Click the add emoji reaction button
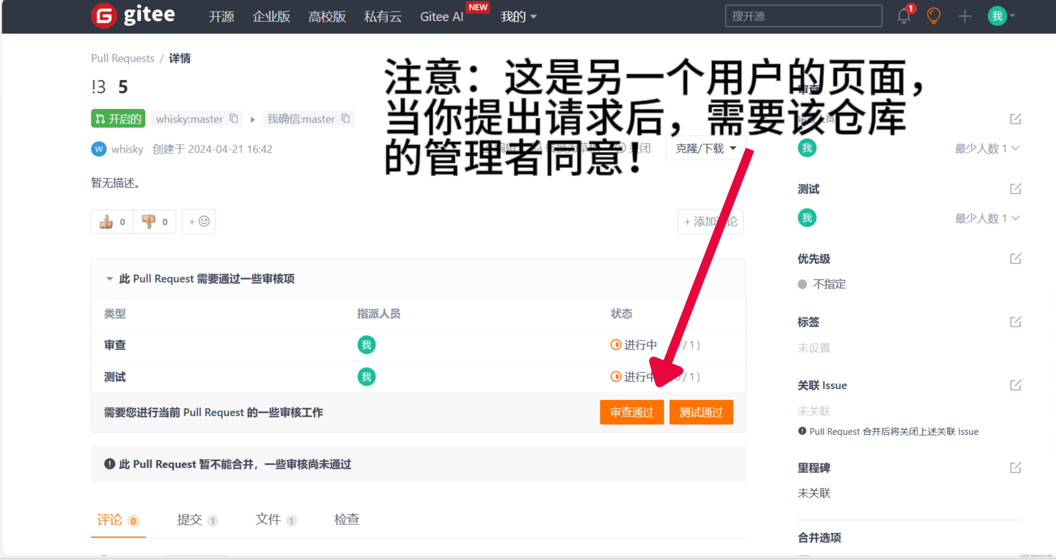 pyautogui.click(x=199, y=221)
